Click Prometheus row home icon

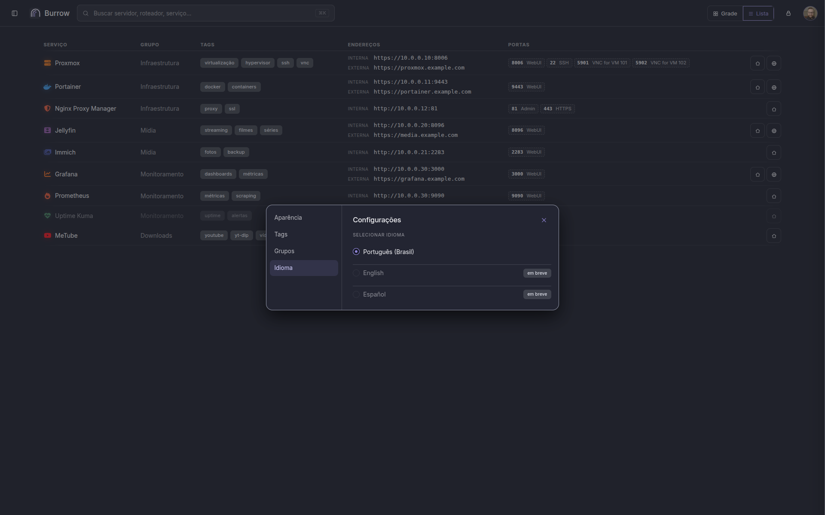coord(774,196)
